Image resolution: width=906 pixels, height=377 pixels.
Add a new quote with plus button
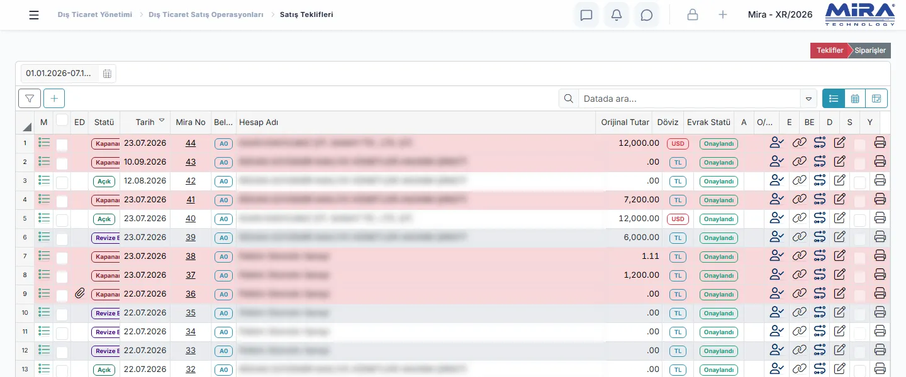coord(54,98)
